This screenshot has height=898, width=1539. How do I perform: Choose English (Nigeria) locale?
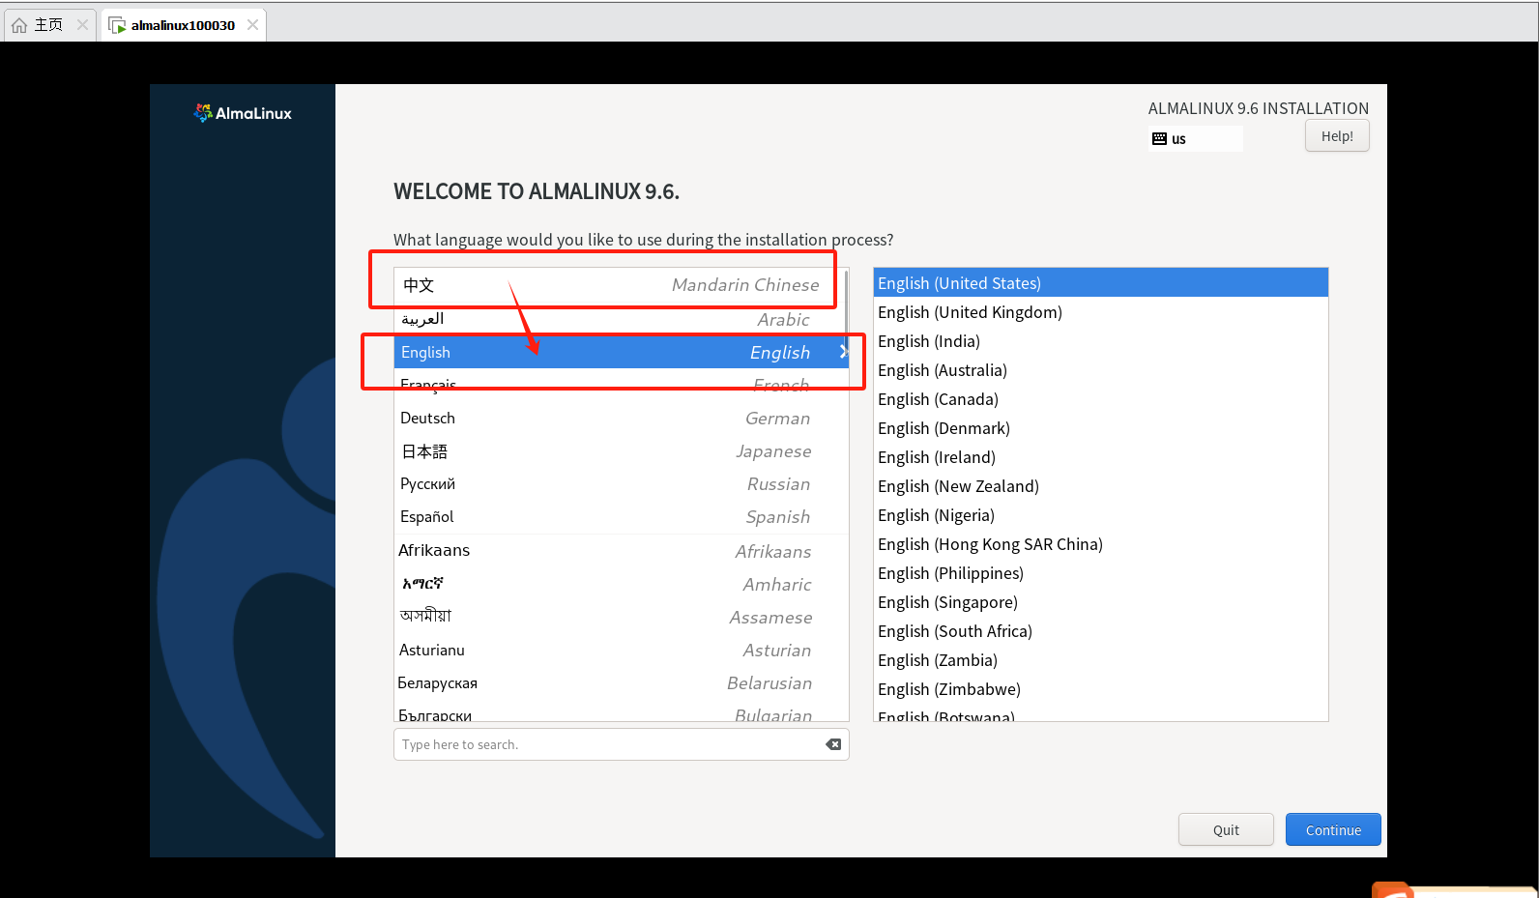(1100, 515)
